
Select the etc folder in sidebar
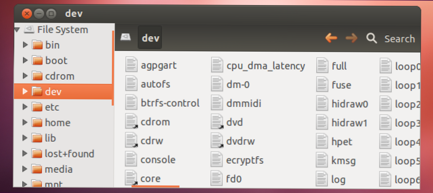(x=52, y=107)
